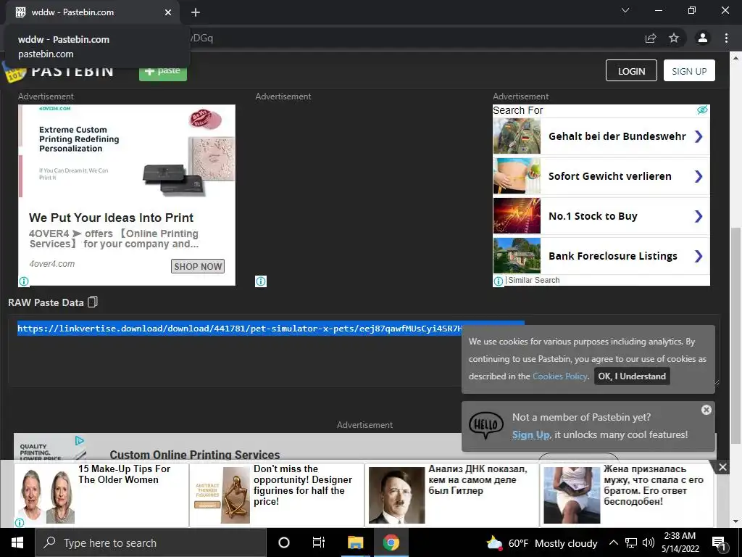This screenshot has width=742, height=557.
Task: Close the bottom sponsored ads banner
Action: tap(722, 468)
